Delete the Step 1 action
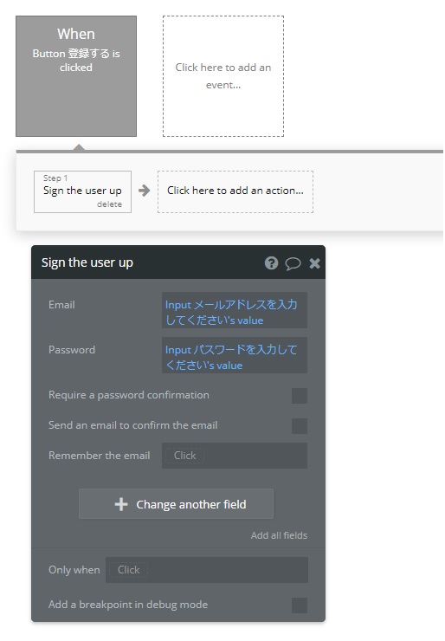Image resolution: width=445 pixels, height=641 pixels. [109, 204]
